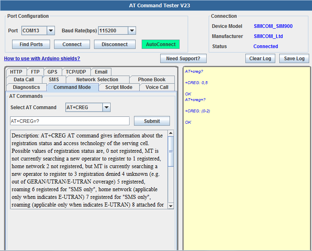Toggle the green AutoConnect button
Screen dimensions: 312x251
click(161, 44)
